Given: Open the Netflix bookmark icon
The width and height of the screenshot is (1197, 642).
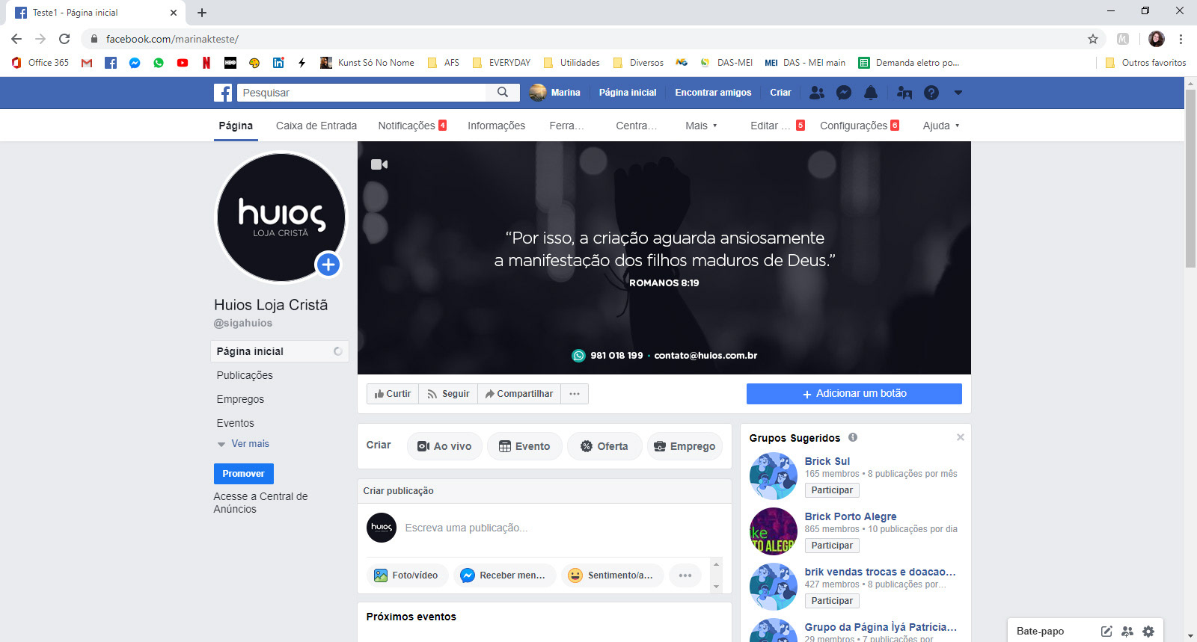Looking at the screenshot, I should tap(206, 63).
